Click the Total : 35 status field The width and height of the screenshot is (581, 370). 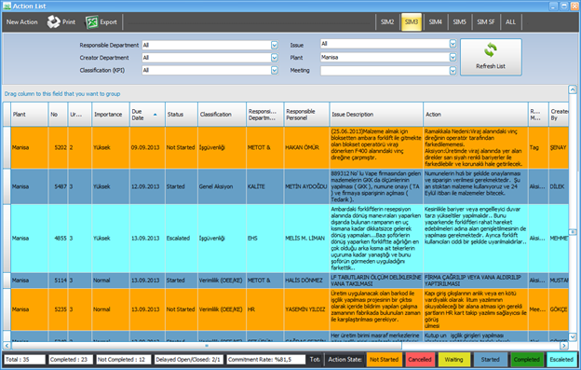coord(25,359)
